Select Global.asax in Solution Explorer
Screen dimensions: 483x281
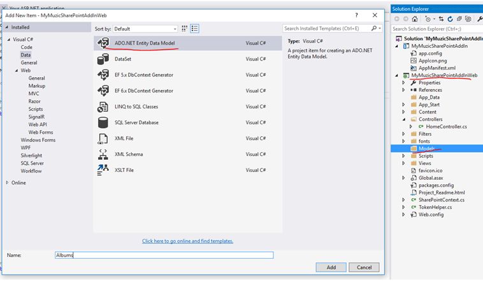click(431, 178)
